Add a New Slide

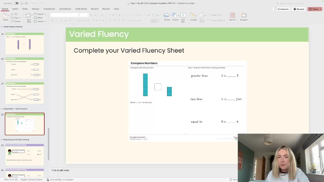tap(29, 17)
